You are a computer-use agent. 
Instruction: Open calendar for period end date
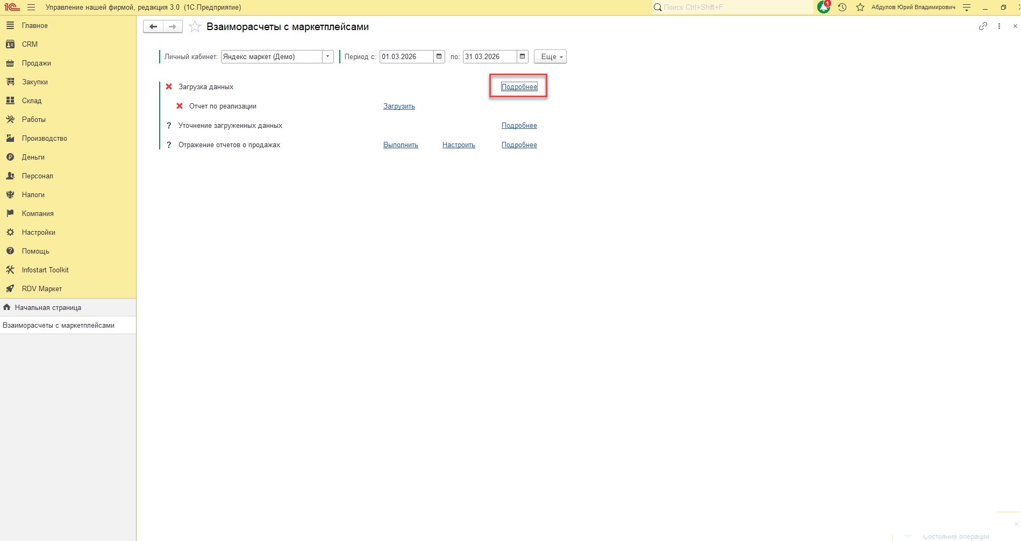click(x=523, y=56)
